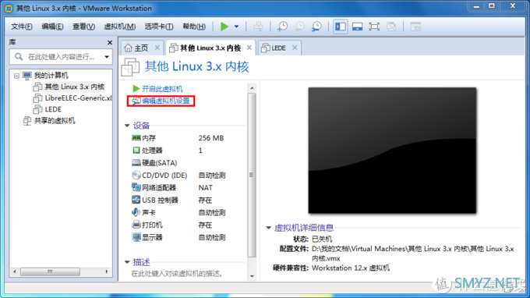Open the 虚拟机(M) menu
This screenshot has height=298, width=530.
tap(120, 27)
